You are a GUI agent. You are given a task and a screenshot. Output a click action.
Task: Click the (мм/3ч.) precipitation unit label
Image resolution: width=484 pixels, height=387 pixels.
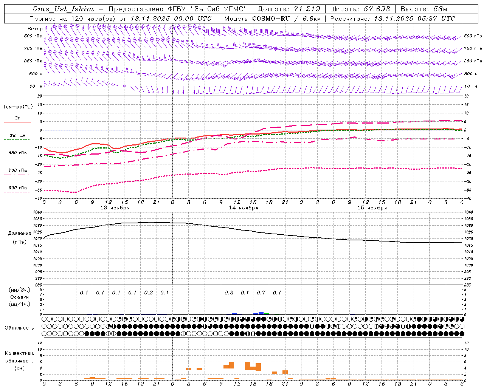pyautogui.click(x=20, y=290)
